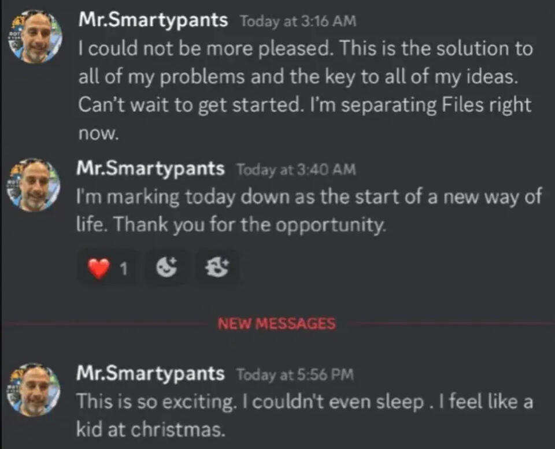Click the 'Today at 5:56 PM' timestamp

click(x=295, y=374)
